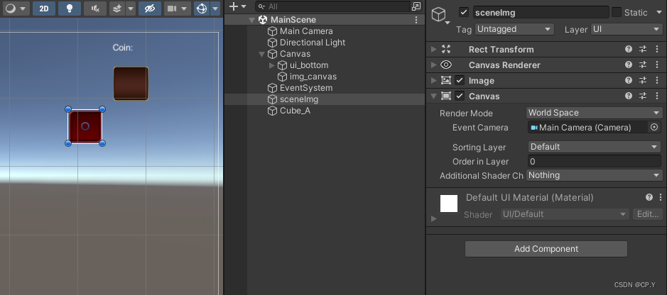Open Canvas component presets icon

pyautogui.click(x=643, y=96)
